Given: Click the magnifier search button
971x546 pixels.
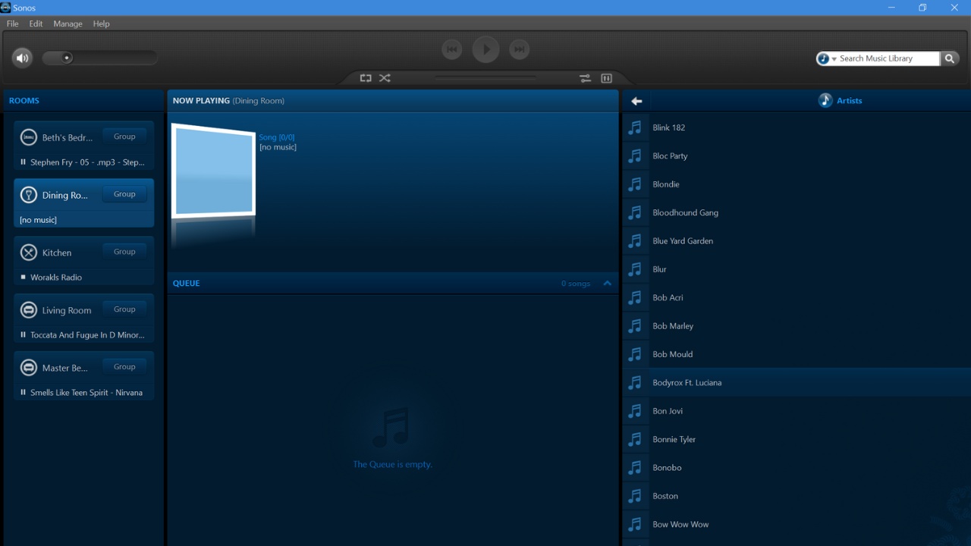Looking at the screenshot, I should pyautogui.click(x=950, y=58).
